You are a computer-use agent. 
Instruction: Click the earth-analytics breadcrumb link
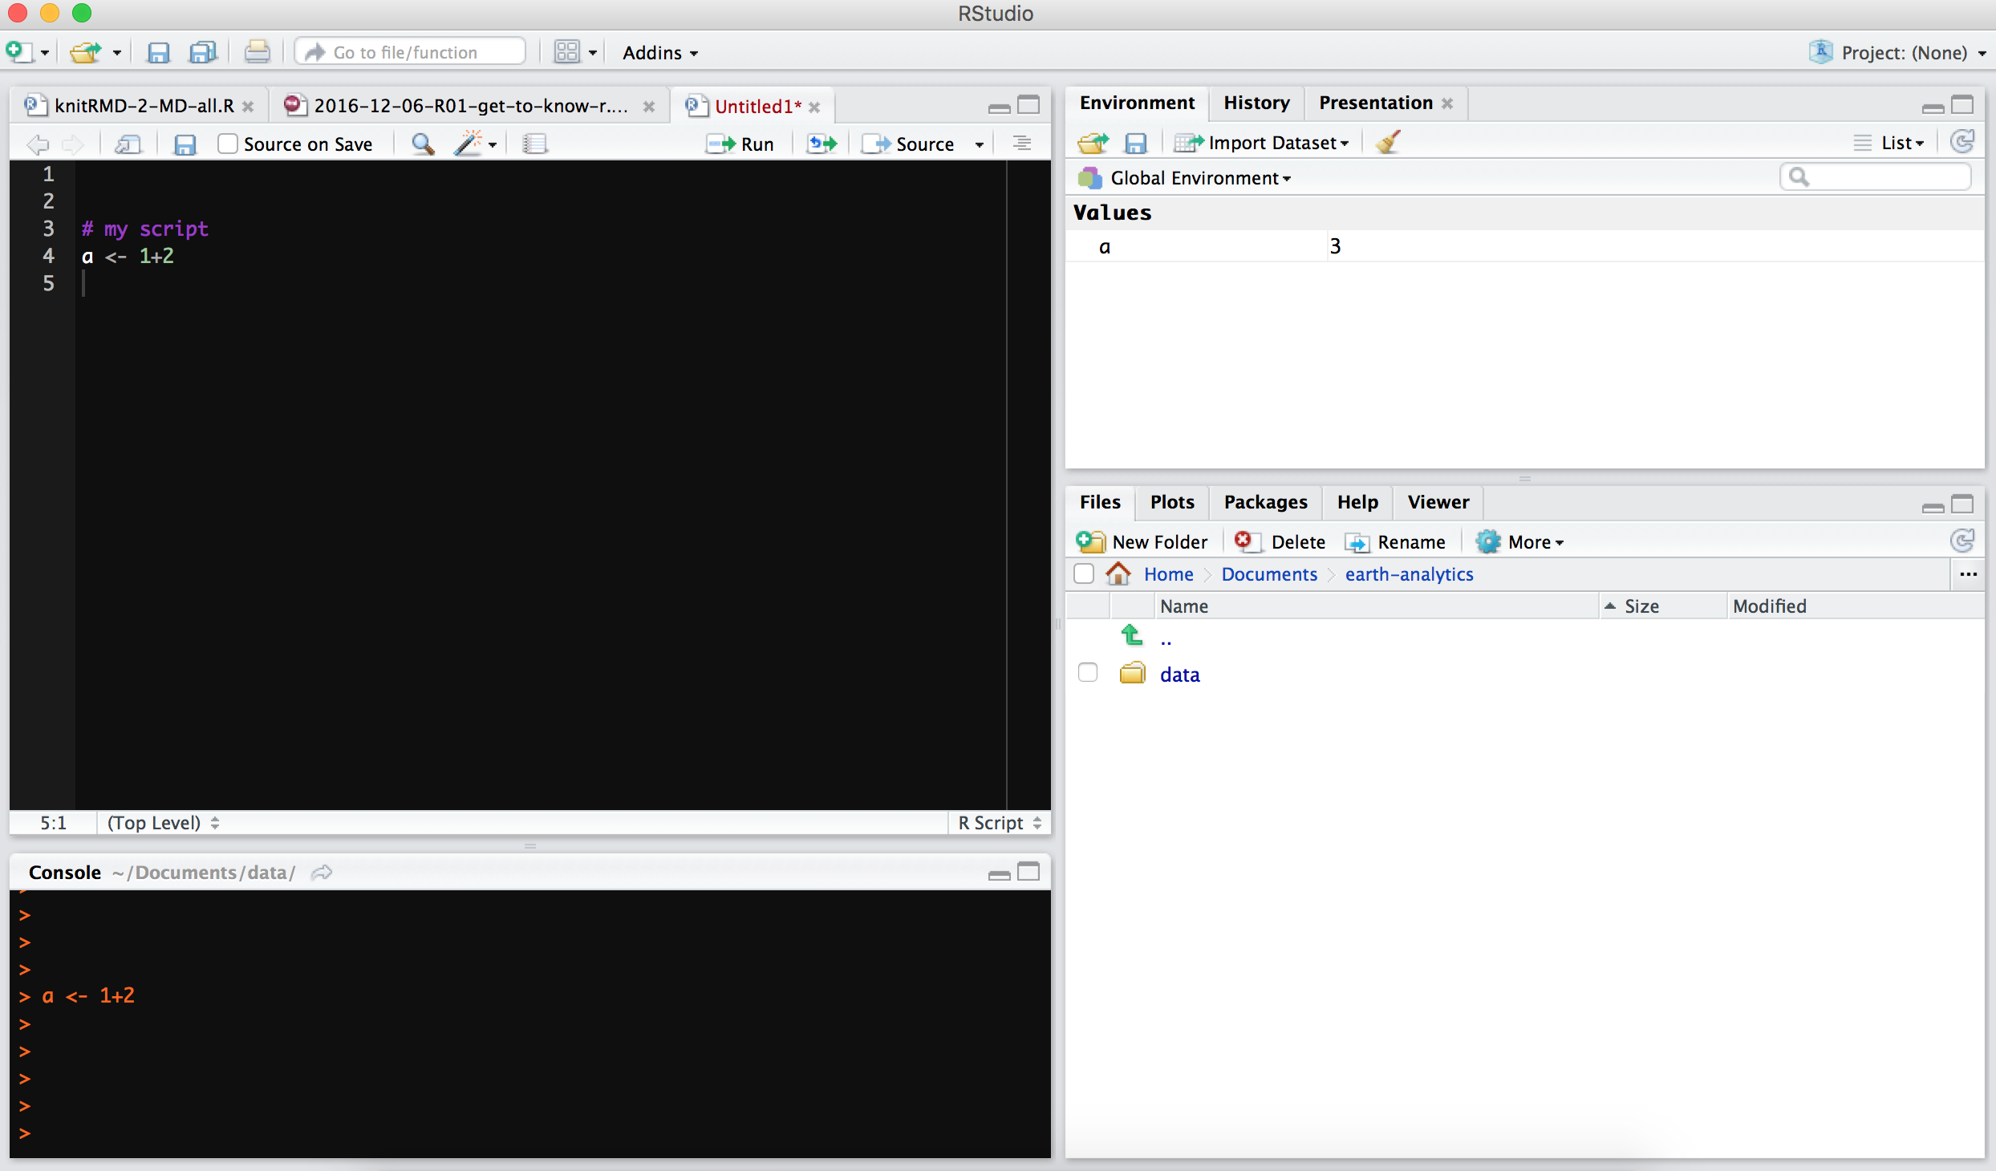pos(1406,574)
